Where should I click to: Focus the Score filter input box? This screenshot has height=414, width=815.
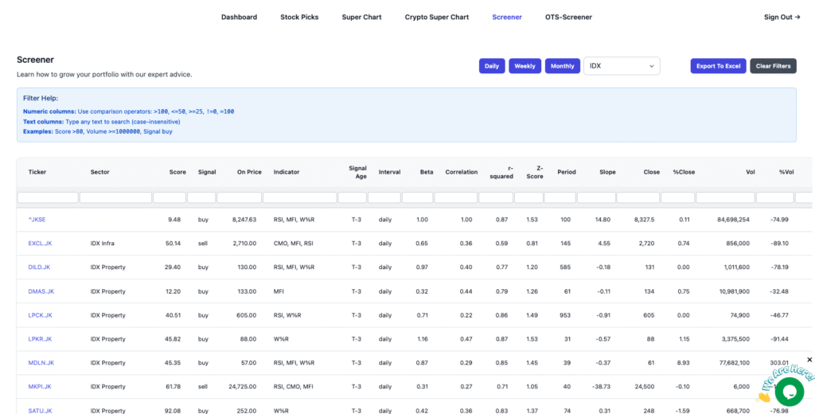[169, 197]
